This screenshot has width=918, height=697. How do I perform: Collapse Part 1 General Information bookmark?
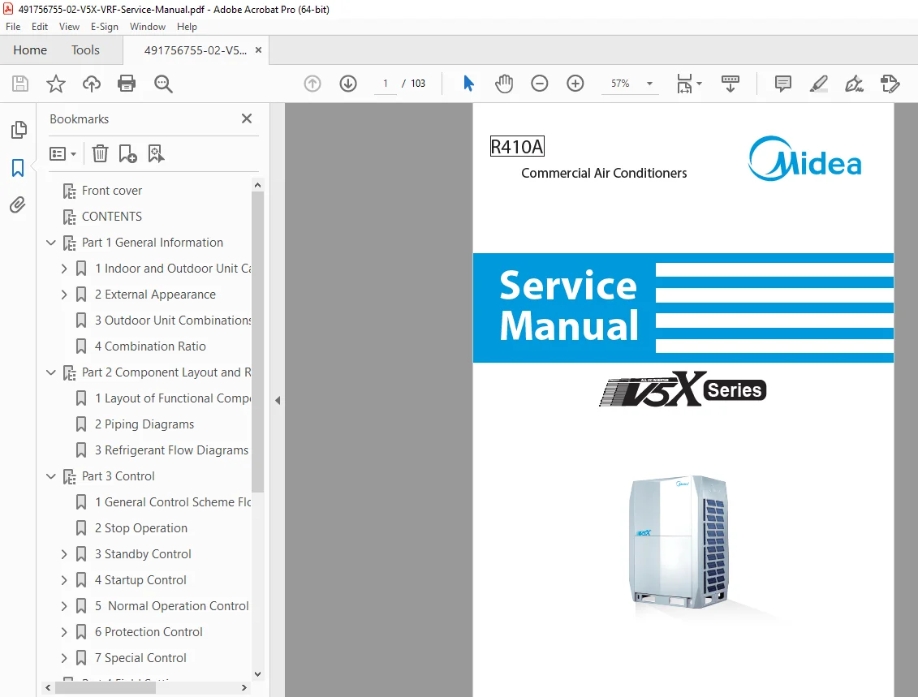(x=51, y=243)
